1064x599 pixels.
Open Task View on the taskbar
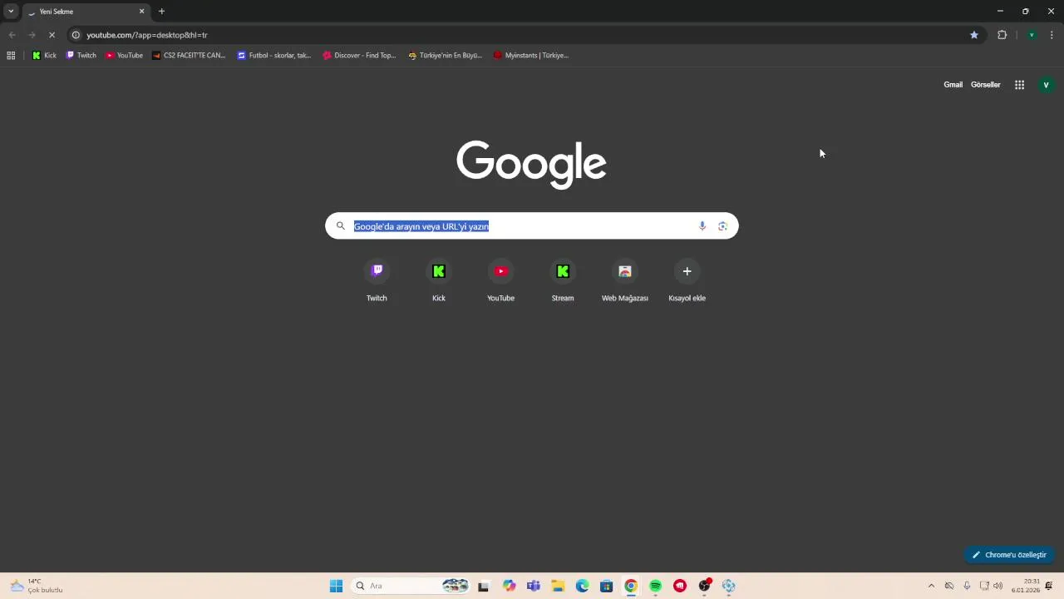(483, 586)
